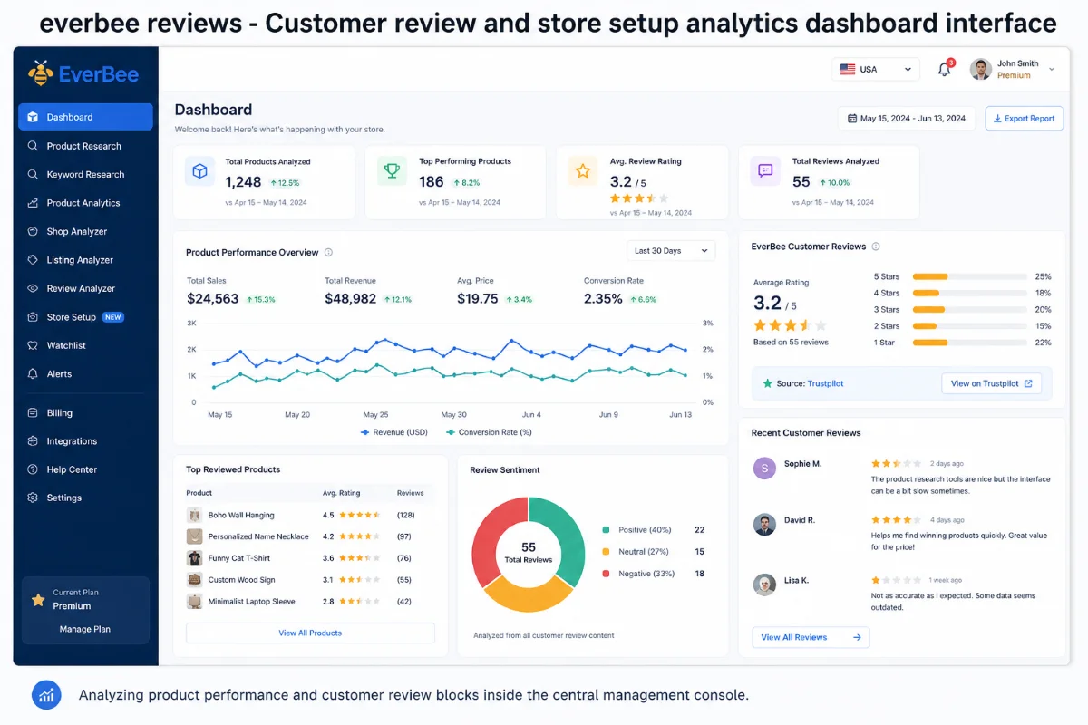
Task: Click View All Products button
Action: 310,633
